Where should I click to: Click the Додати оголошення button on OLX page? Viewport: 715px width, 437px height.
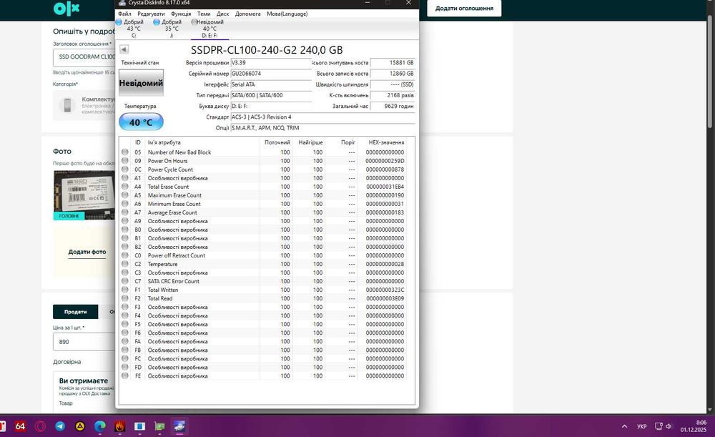point(464,8)
